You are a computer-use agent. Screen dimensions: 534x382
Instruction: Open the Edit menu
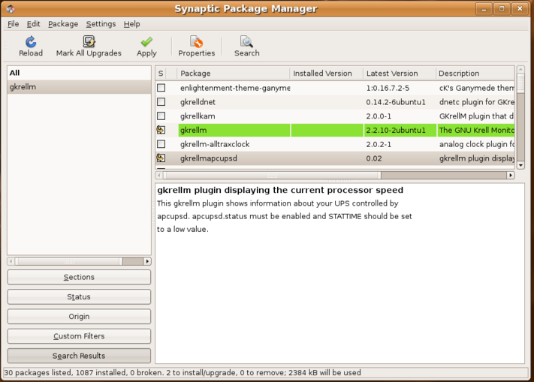point(33,24)
